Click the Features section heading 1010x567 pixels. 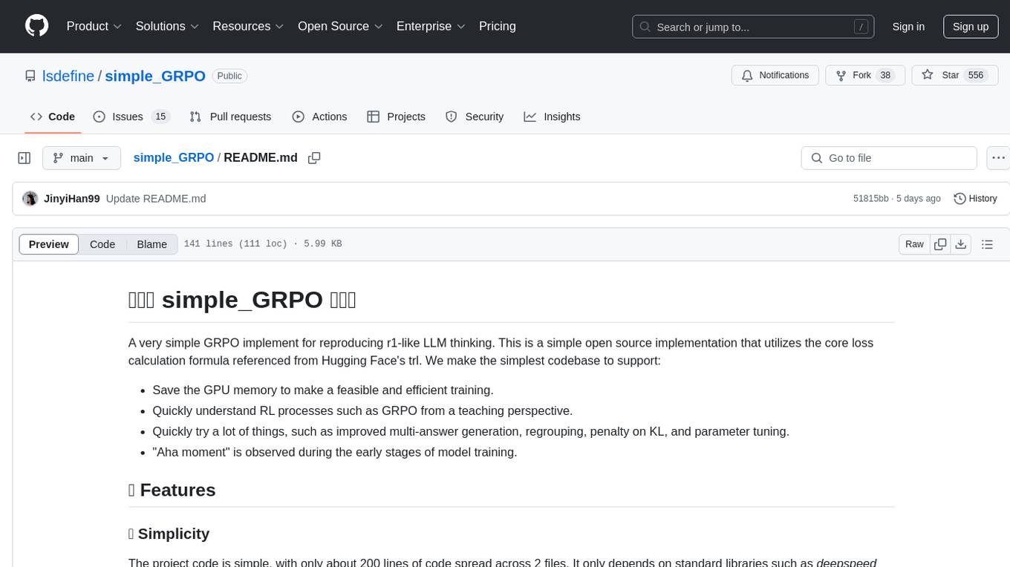coord(172,490)
